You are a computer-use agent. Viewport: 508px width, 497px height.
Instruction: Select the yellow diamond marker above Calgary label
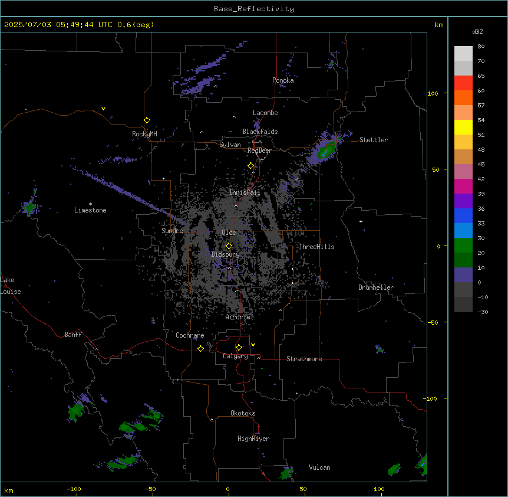point(239,348)
